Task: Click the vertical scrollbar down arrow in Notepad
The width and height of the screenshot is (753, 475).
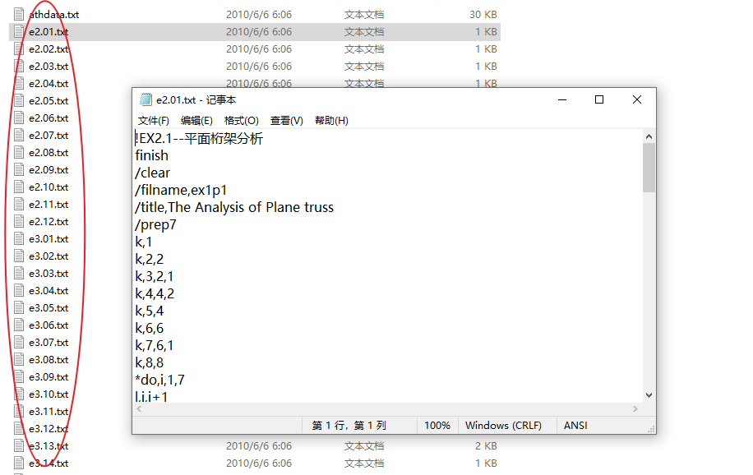Action: (x=649, y=395)
